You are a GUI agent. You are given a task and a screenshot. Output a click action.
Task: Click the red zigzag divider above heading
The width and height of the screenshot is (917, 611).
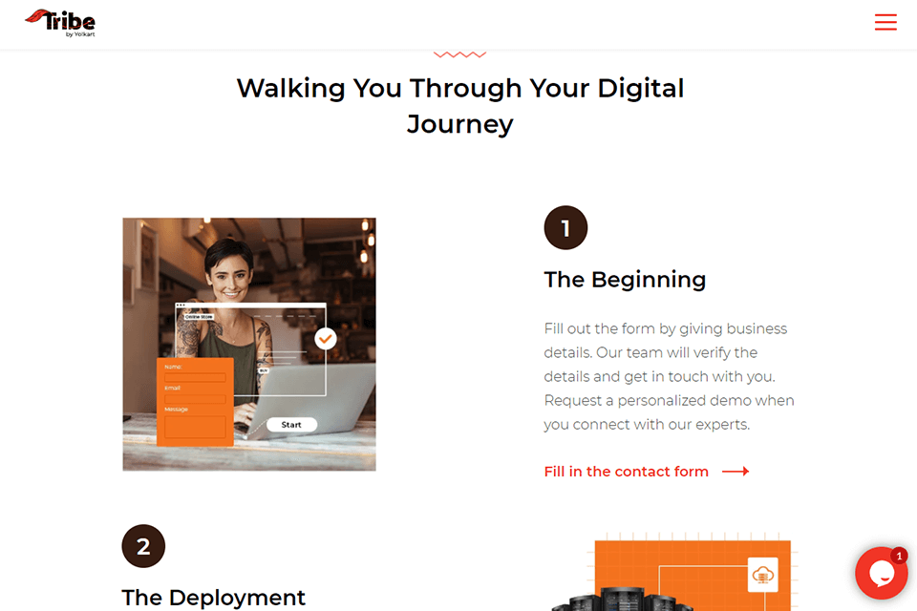point(459,54)
